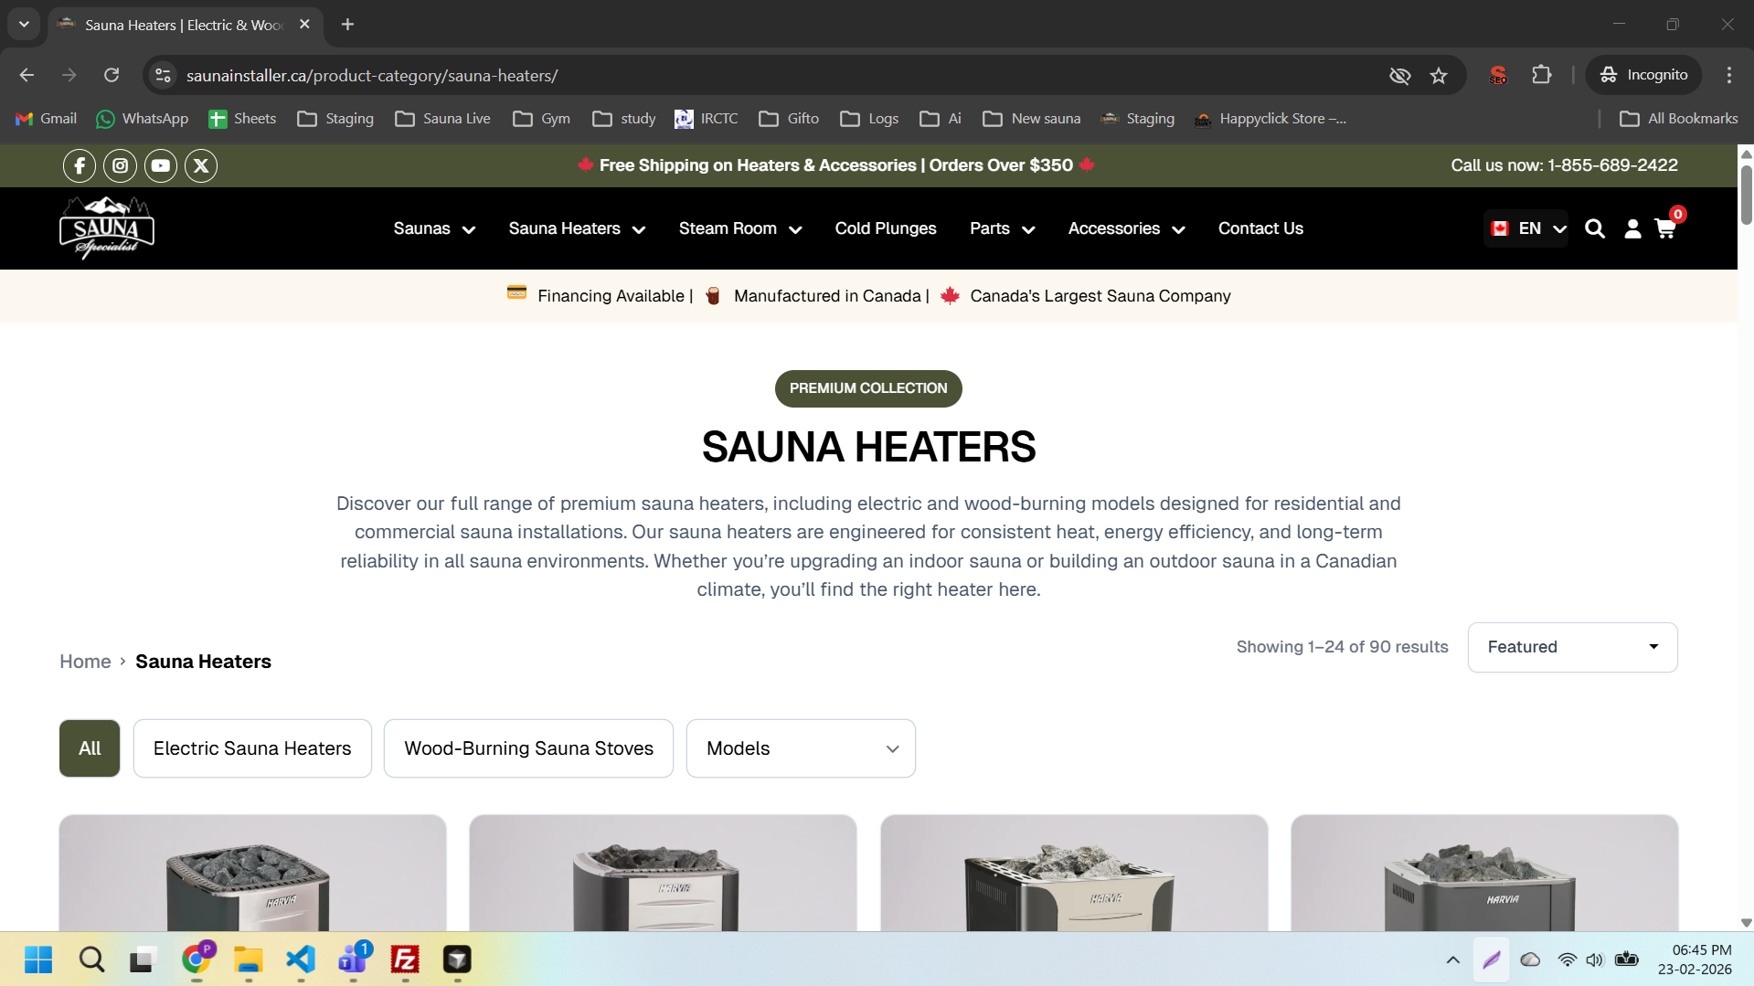Viewport: 1754px width, 986px height.
Task: Open the YouTube social icon
Action: coord(161,165)
